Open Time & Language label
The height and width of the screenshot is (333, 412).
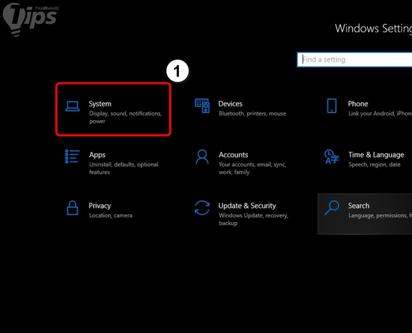pyautogui.click(x=376, y=155)
